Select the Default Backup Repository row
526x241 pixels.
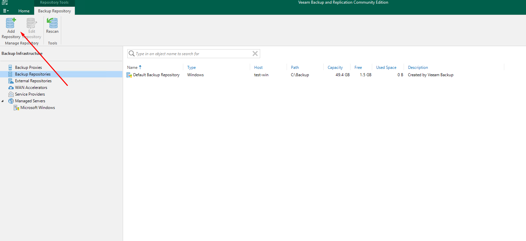(x=156, y=75)
